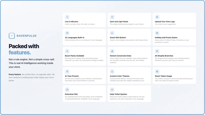Click "Clear insight into your numbers" description

(129, 60)
